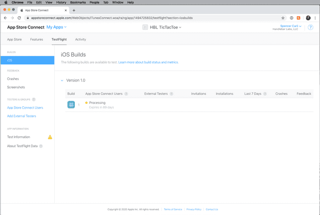The image size is (320, 215).
Task: Show help for About TestFlight Data
Action: coord(41,146)
